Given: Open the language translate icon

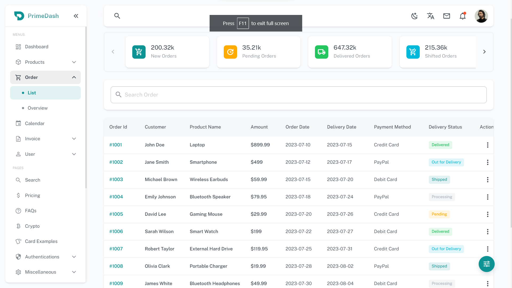Looking at the screenshot, I should [430, 16].
